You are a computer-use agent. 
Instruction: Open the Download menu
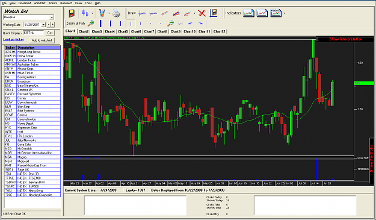click(x=25, y=3)
